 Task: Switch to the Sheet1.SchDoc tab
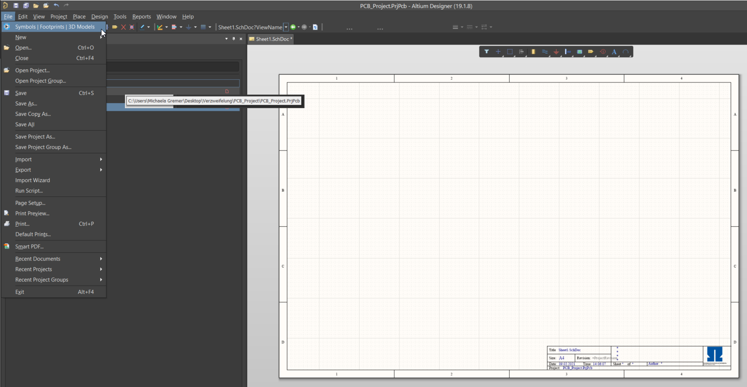272,39
